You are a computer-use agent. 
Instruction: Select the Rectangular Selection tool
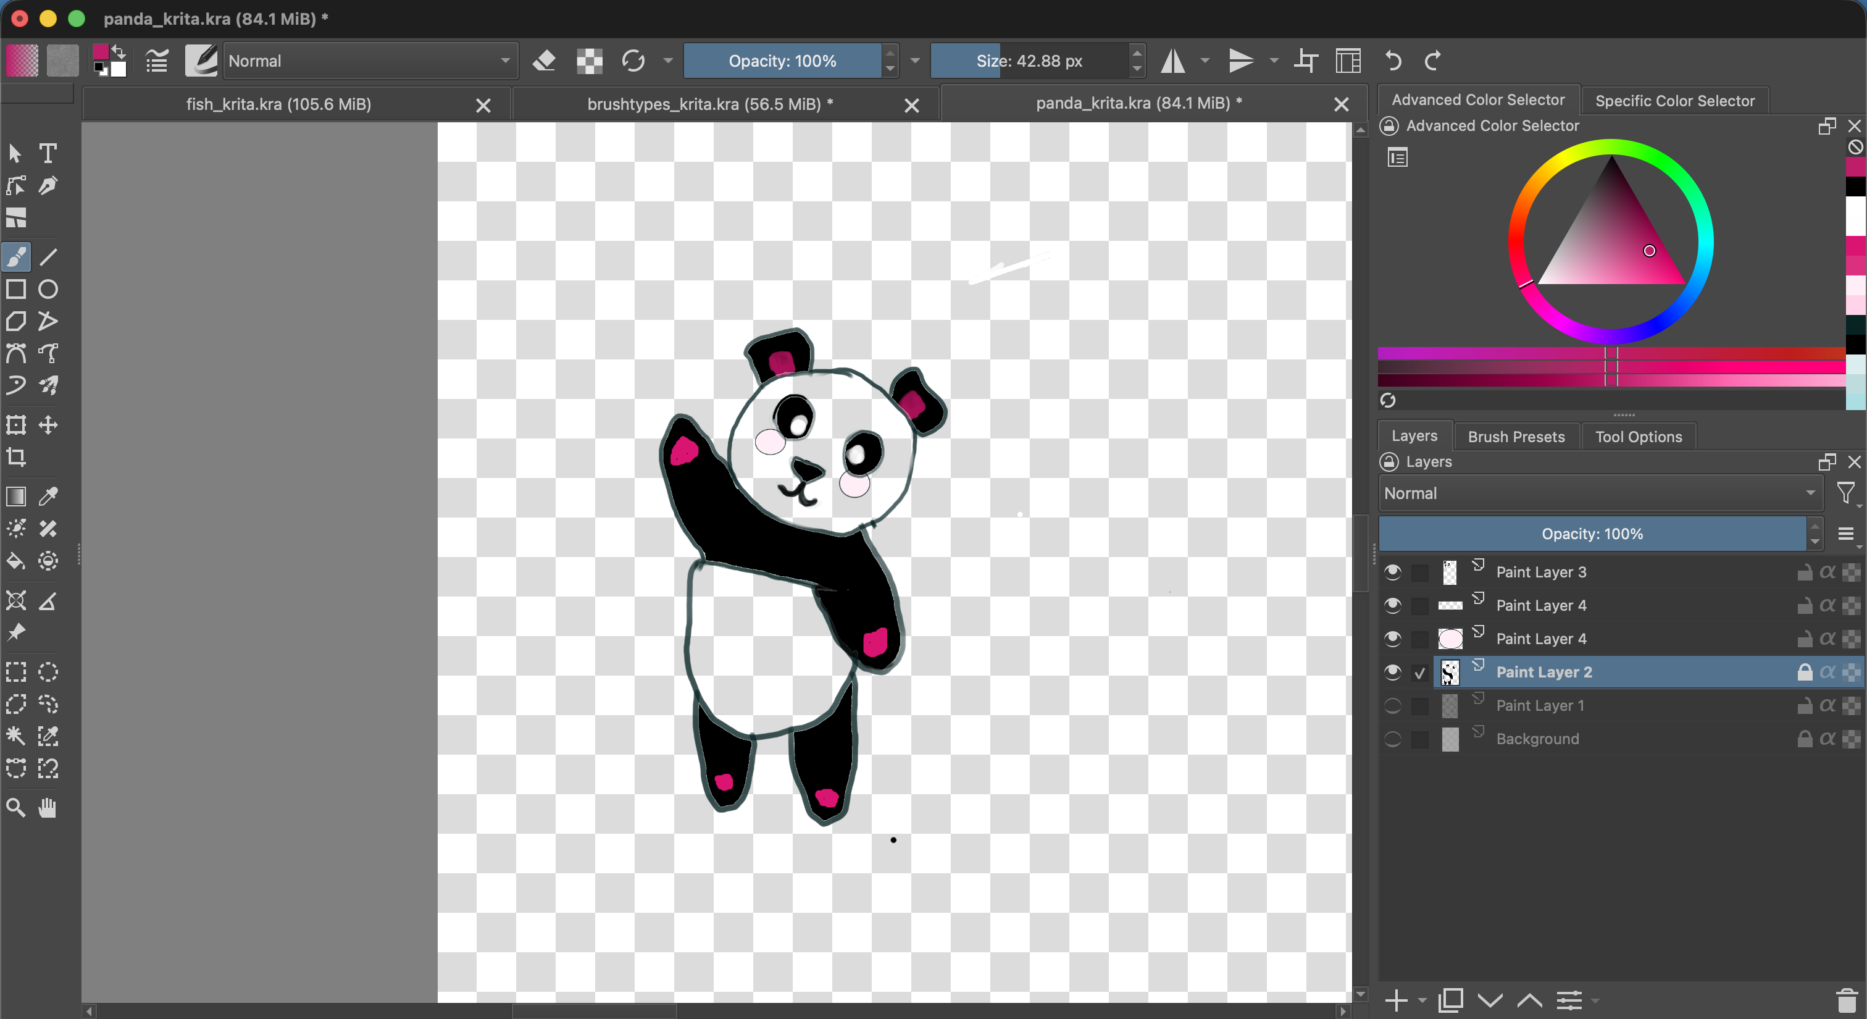16,672
